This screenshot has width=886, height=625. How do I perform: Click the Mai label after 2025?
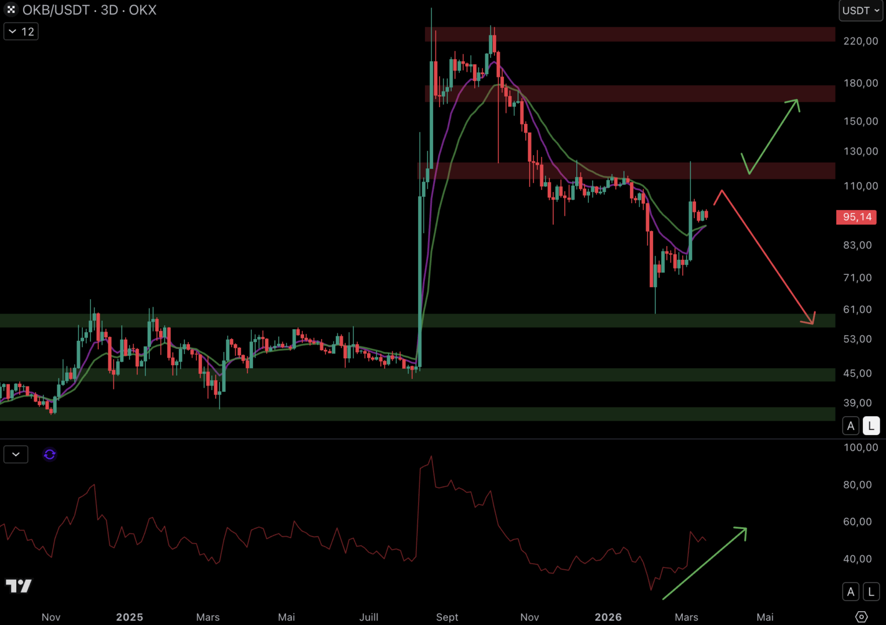click(x=287, y=617)
